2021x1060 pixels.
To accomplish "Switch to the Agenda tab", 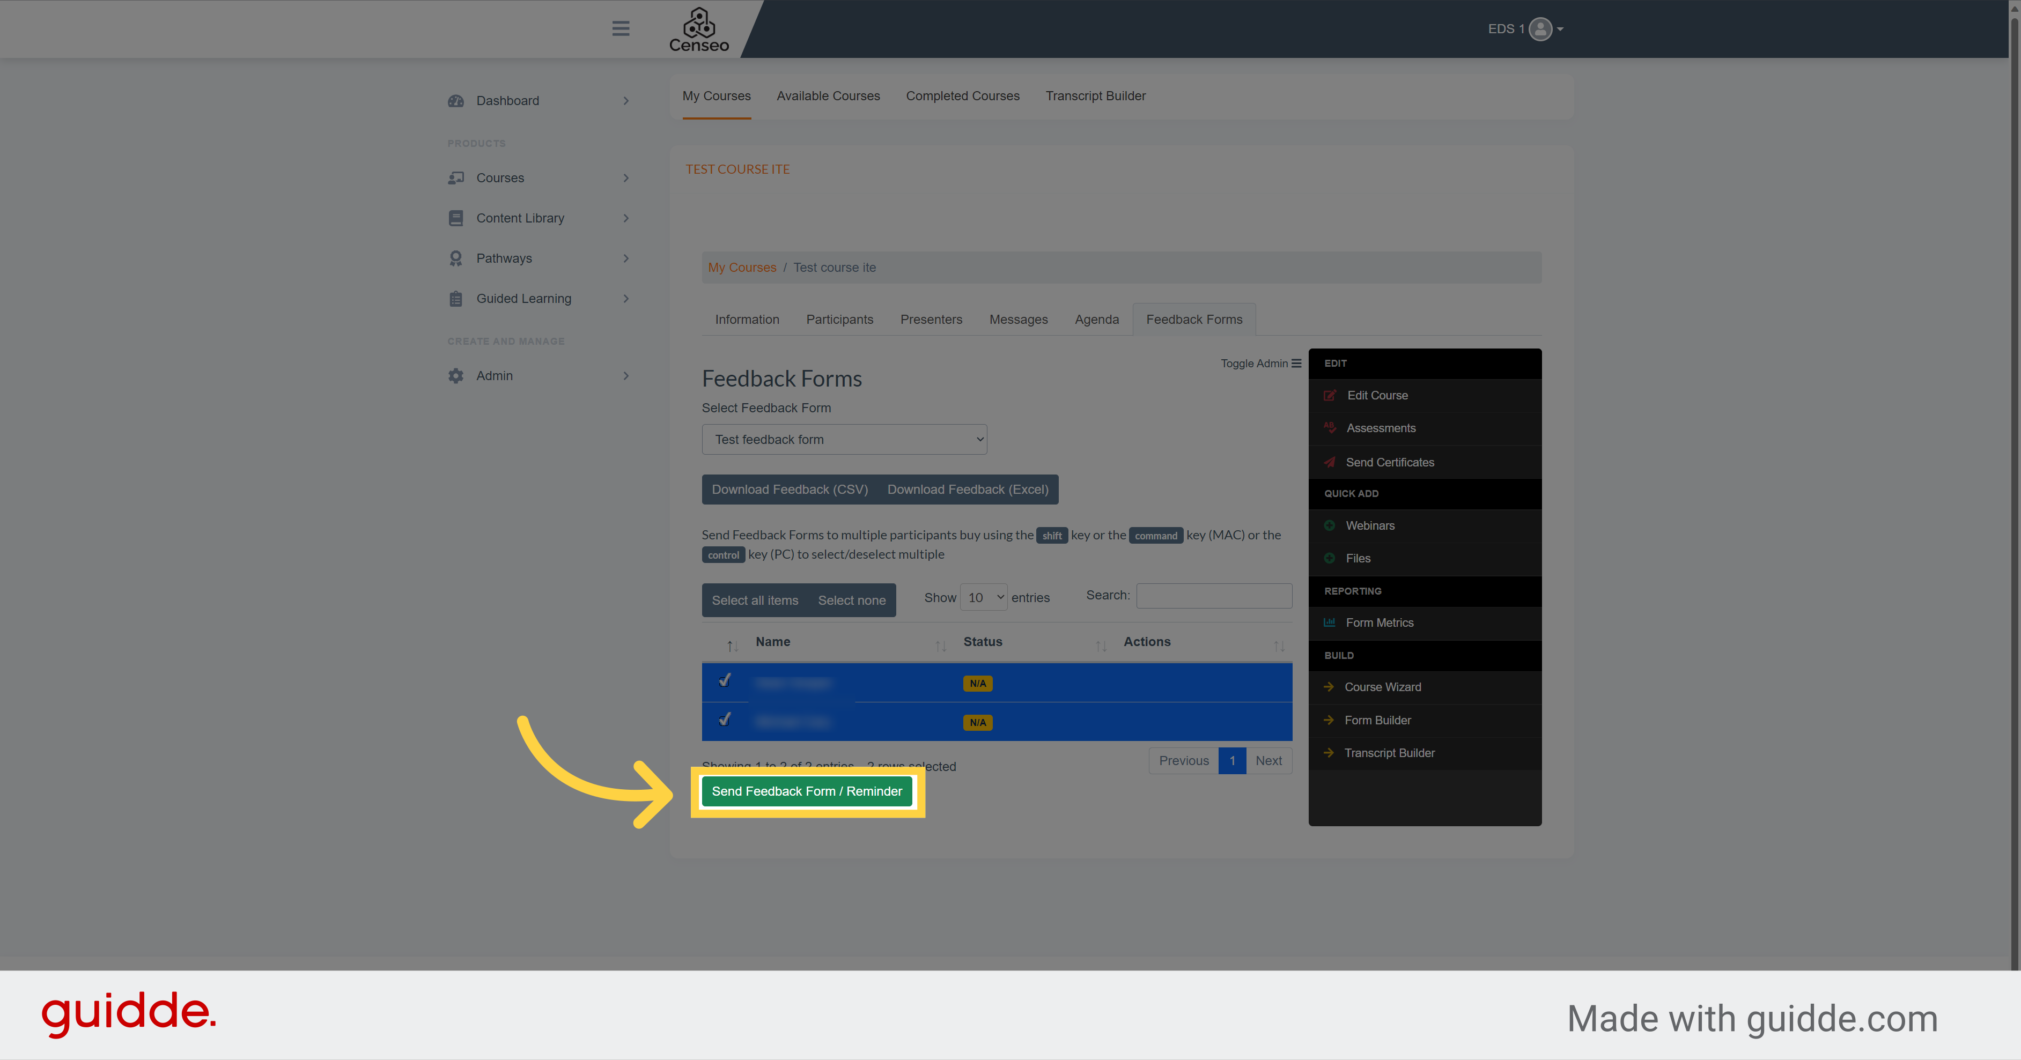I will point(1096,318).
